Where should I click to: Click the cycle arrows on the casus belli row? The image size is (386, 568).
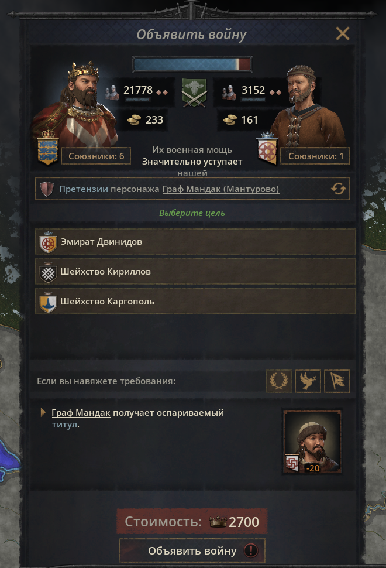tap(338, 189)
